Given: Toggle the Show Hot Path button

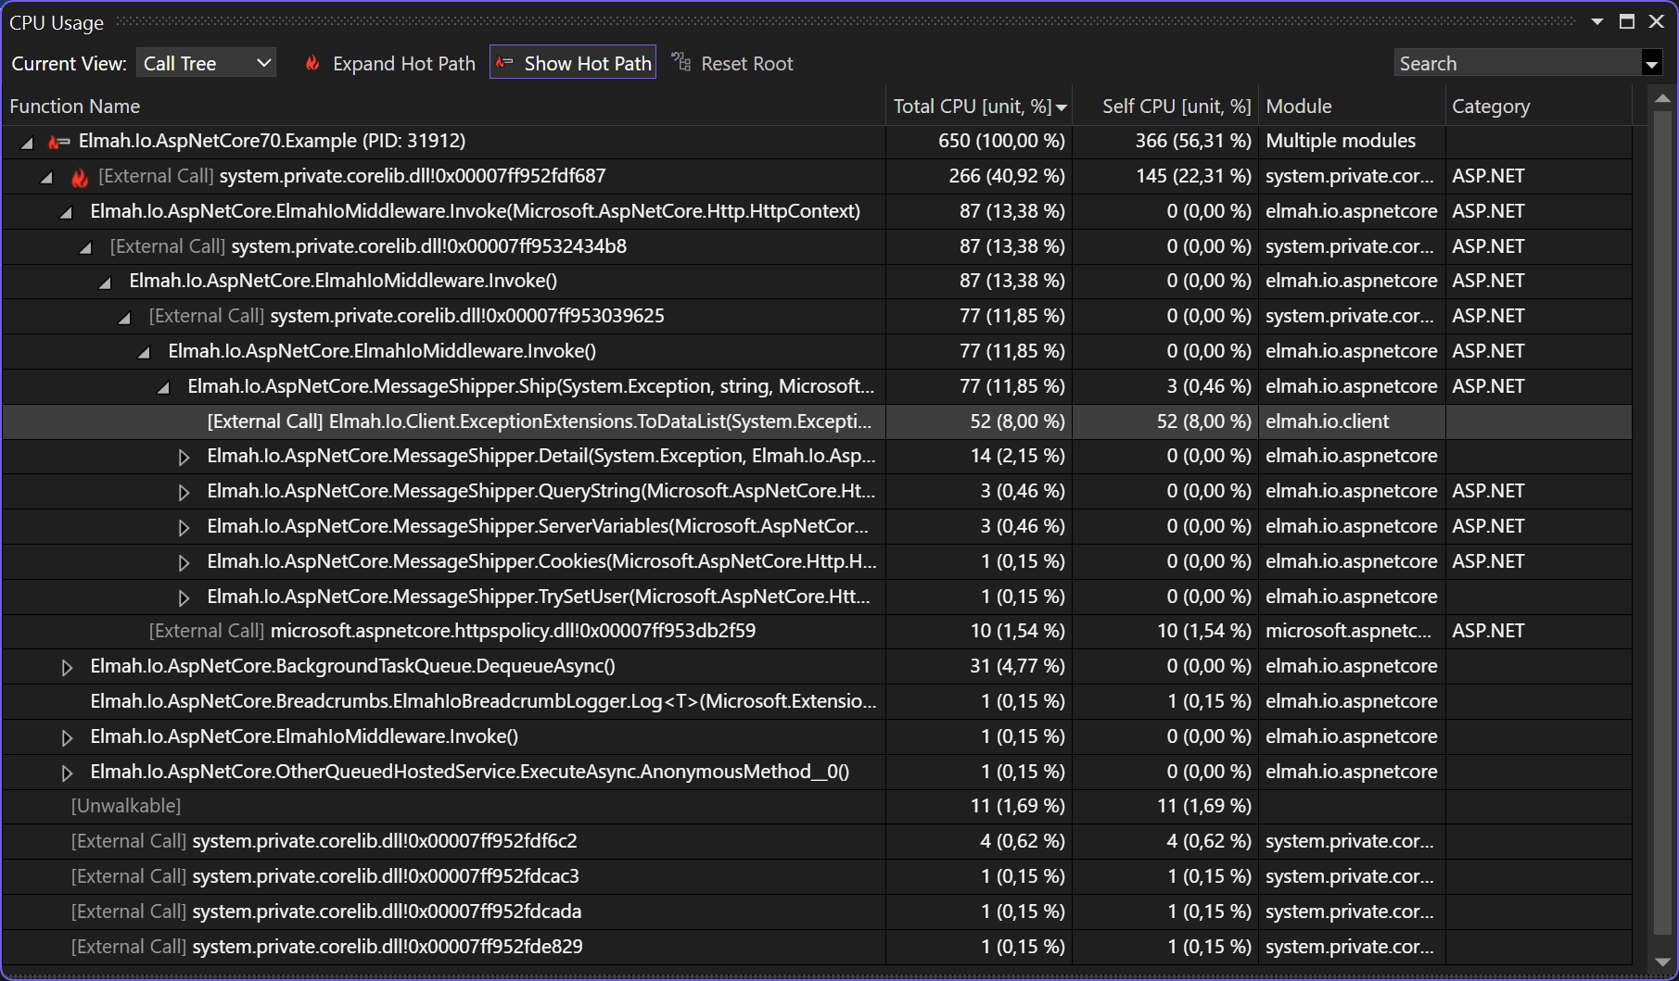Looking at the screenshot, I should tap(572, 62).
